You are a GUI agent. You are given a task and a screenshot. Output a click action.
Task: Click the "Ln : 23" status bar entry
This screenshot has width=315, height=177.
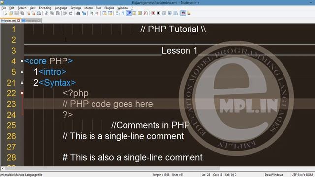click(206, 175)
